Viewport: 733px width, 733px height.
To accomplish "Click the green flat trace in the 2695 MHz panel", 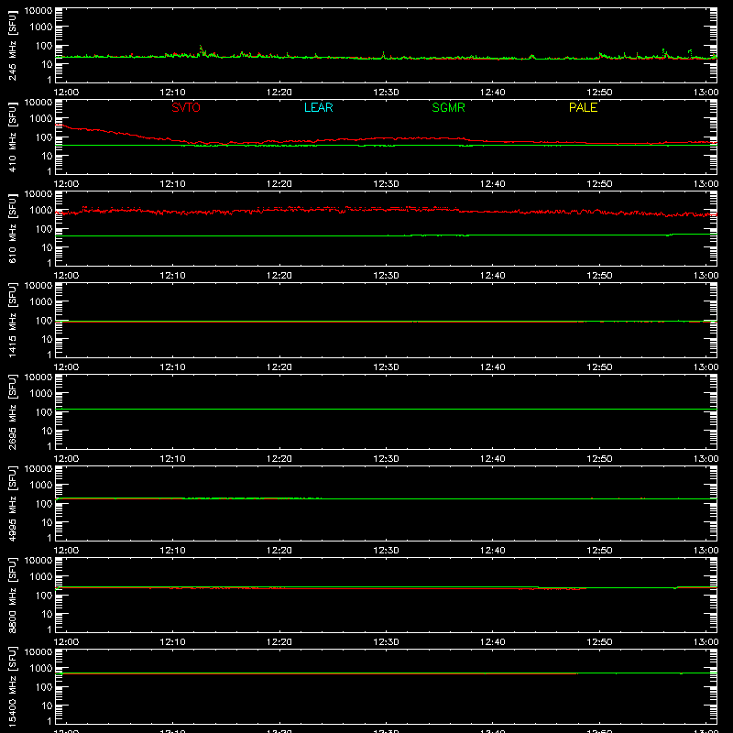I will (386, 409).
